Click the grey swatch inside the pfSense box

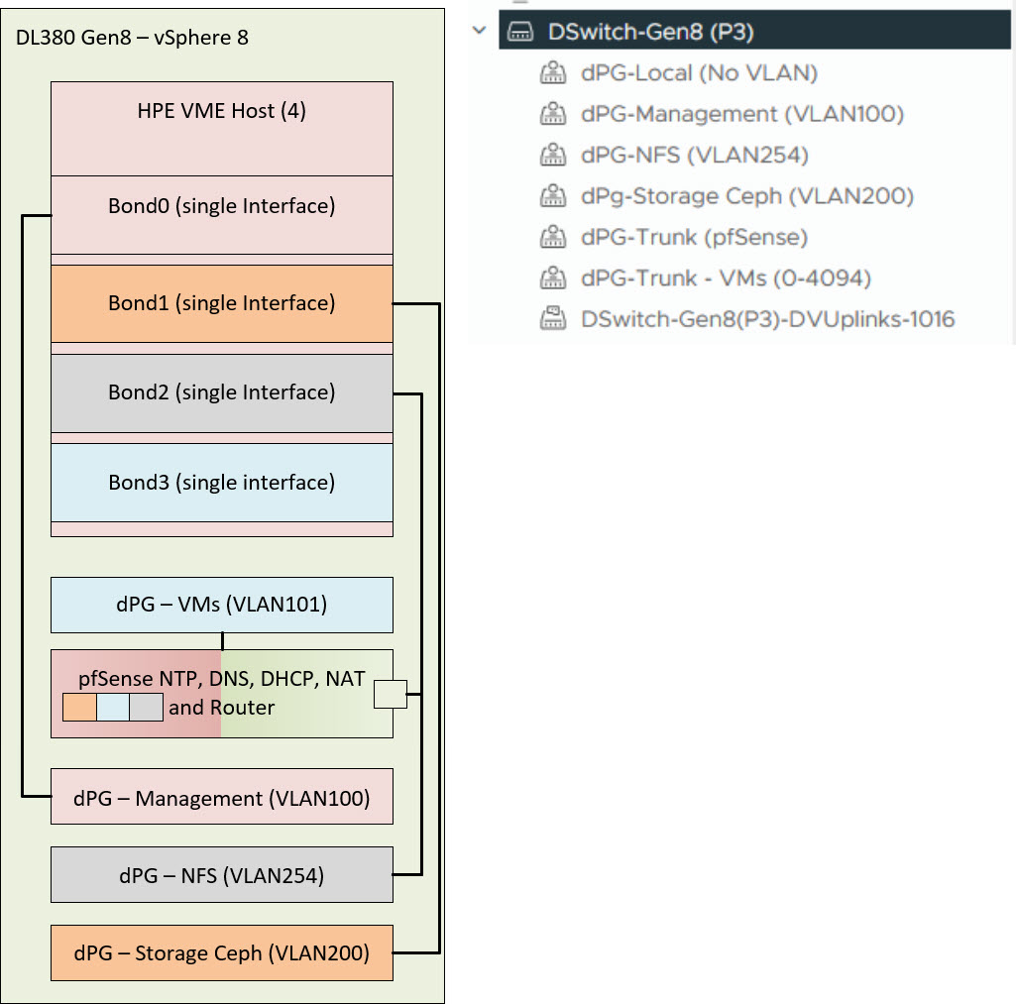pos(146,708)
